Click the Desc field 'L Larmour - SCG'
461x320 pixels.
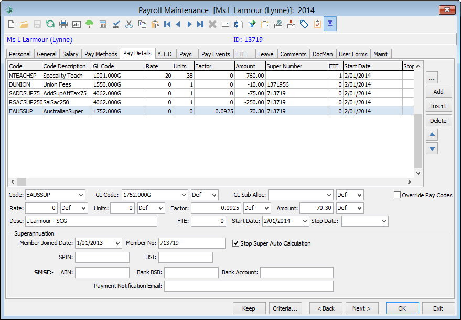point(91,221)
